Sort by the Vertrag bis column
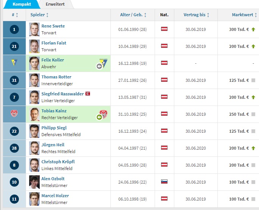 coord(196,15)
